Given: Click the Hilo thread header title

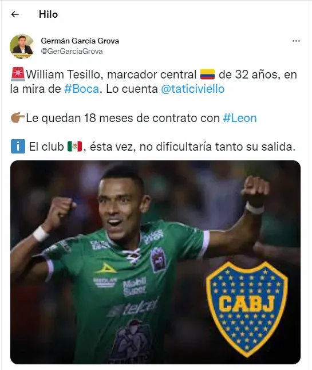Looking at the screenshot, I should 48,14.
